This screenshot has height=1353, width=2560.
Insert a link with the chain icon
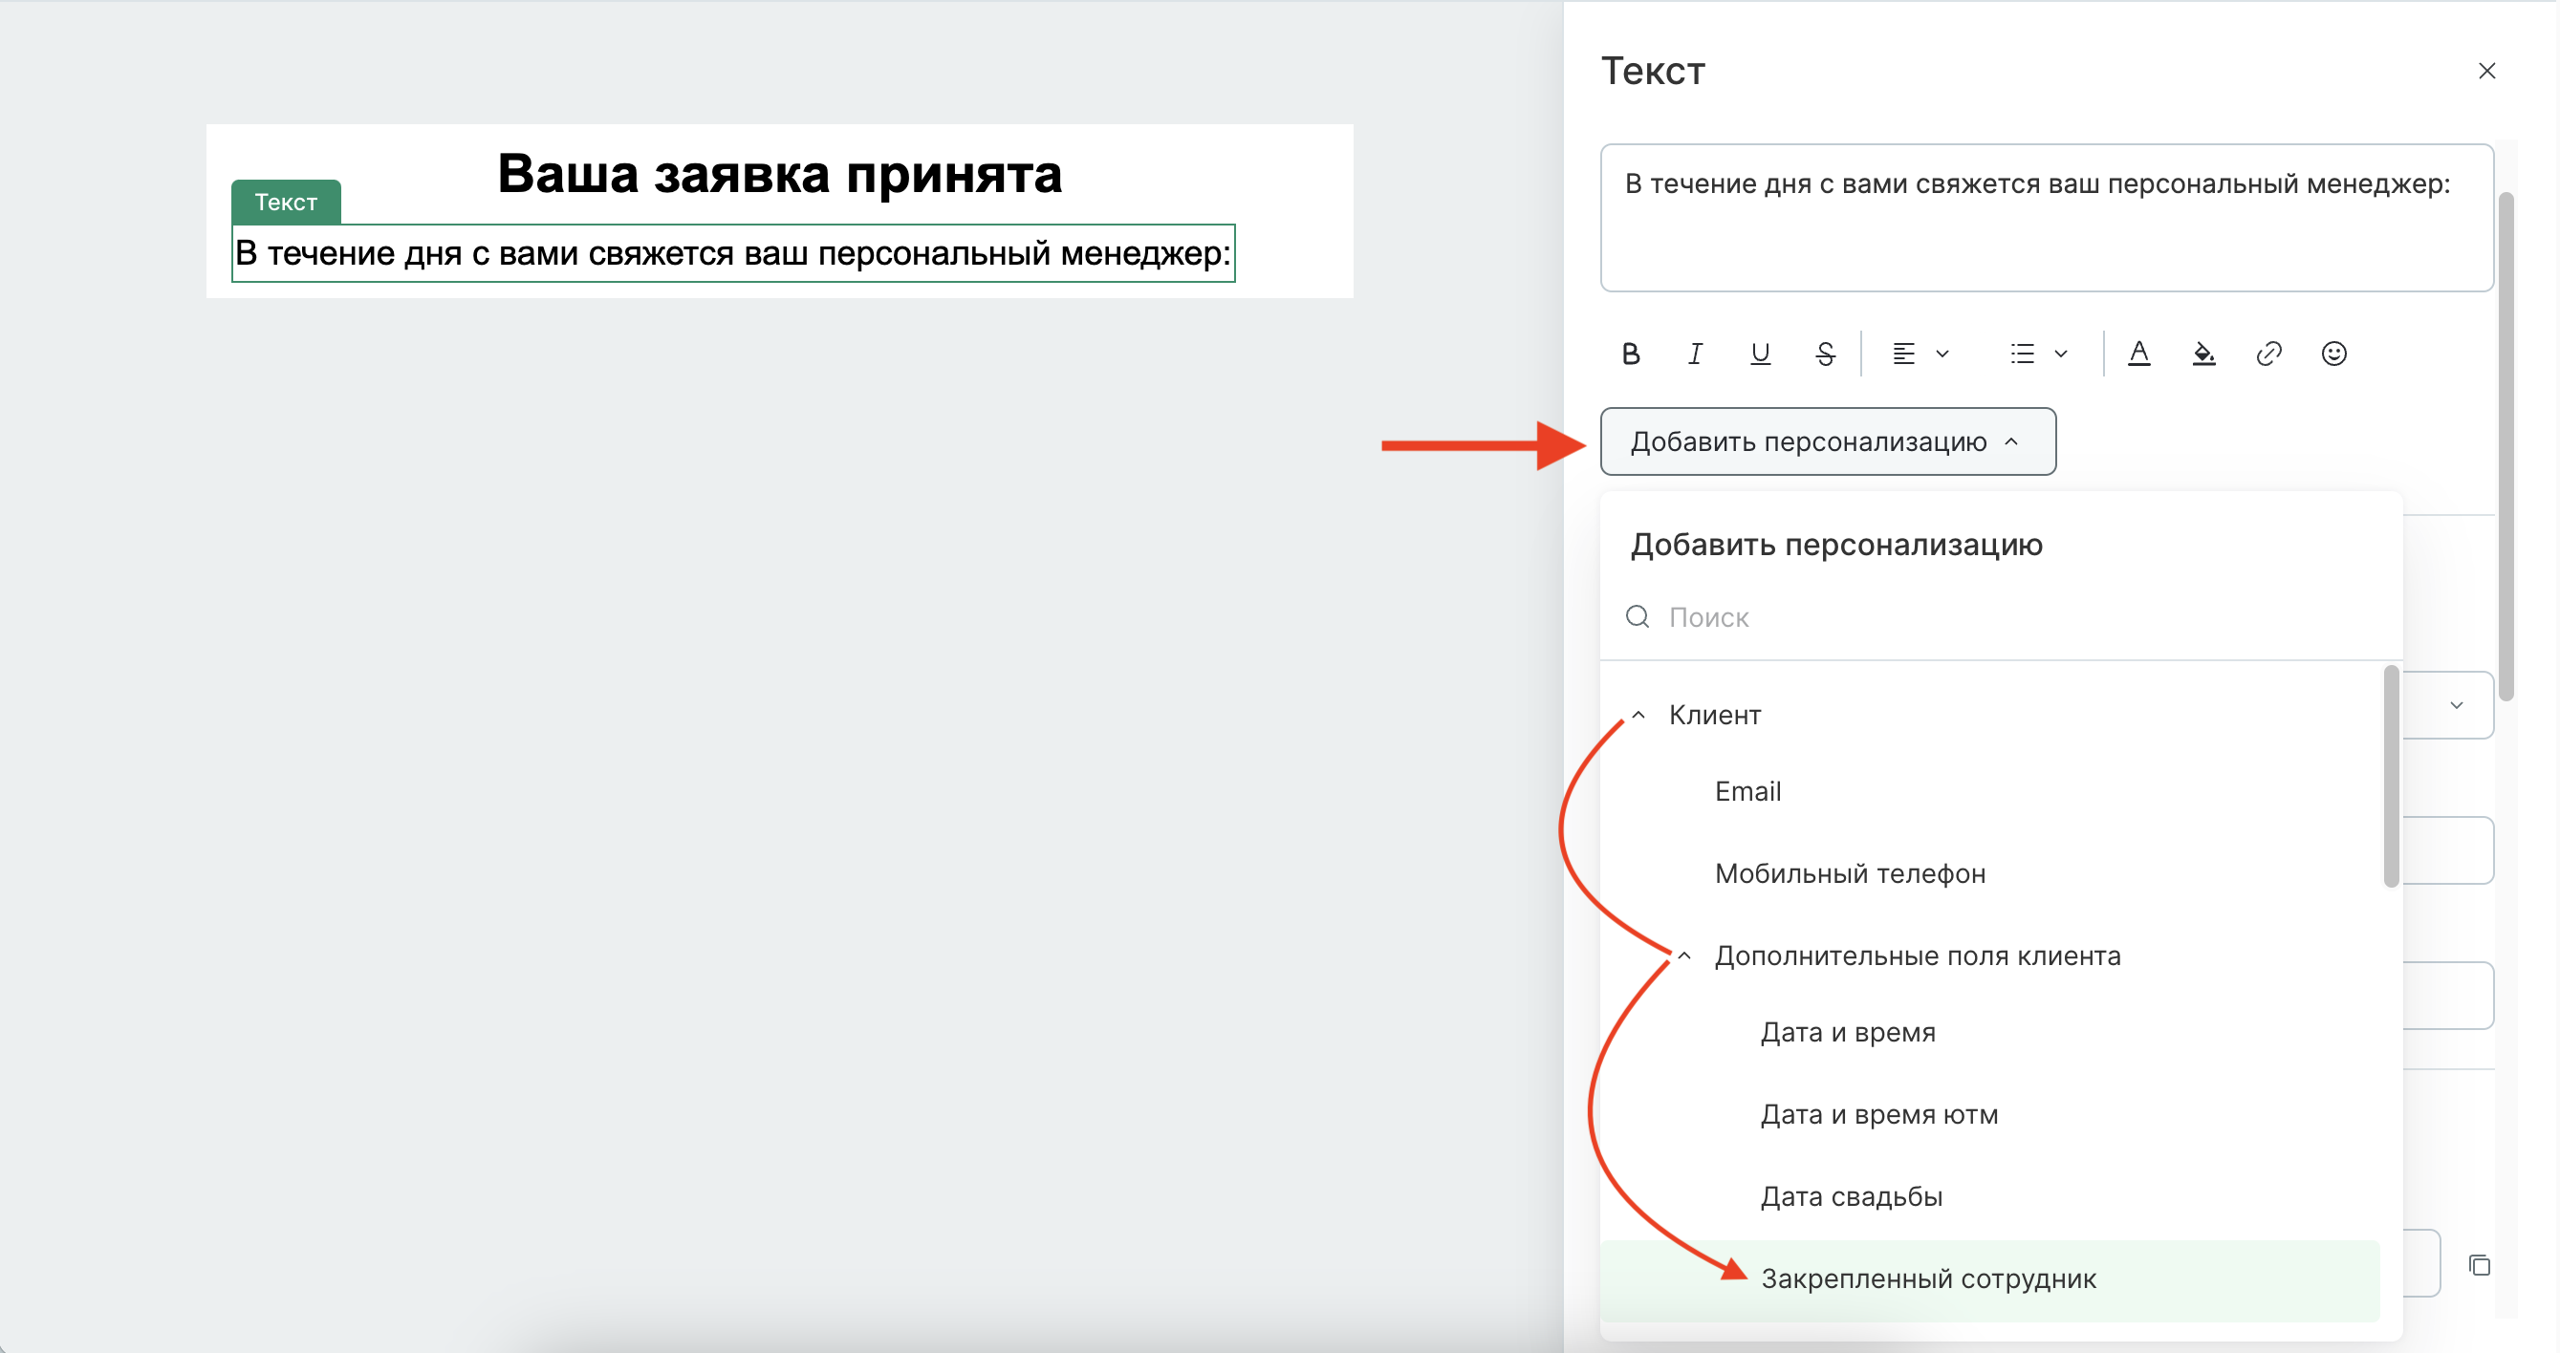2268,354
